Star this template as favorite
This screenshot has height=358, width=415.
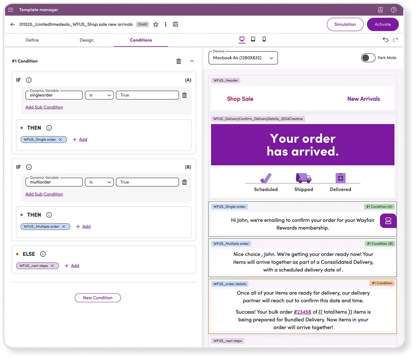coord(156,24)
